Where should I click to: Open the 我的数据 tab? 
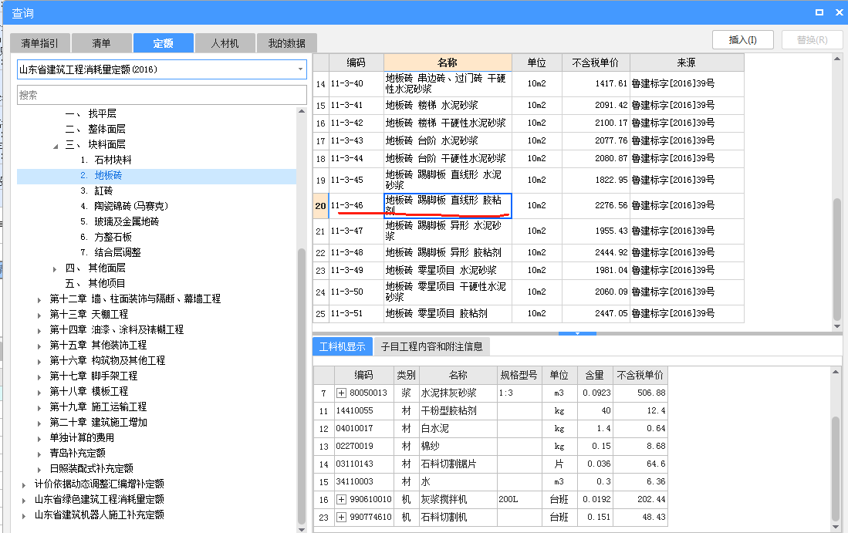point(286,43)
